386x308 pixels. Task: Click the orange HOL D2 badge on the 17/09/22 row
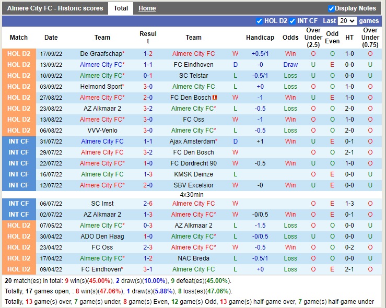(19, 54)
